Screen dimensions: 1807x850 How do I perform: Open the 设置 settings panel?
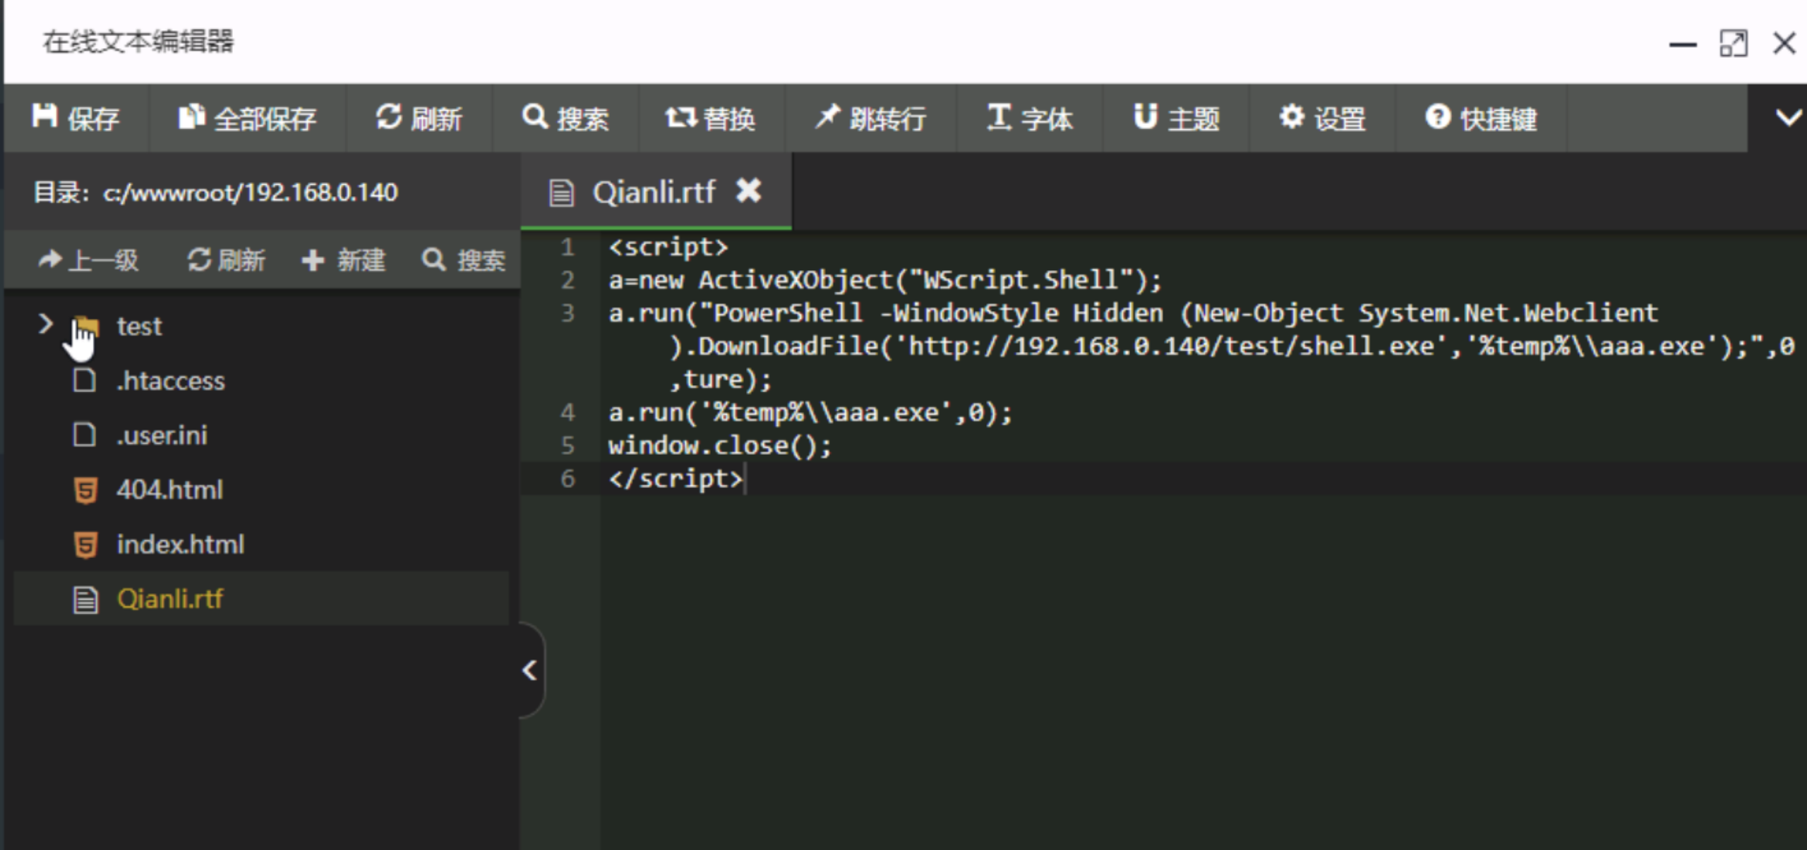(1322, 118)
